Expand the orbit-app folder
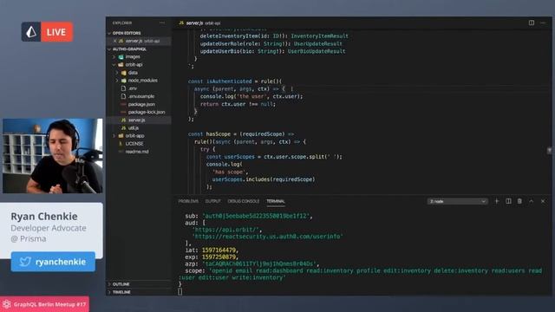The width and height of the screenshot is (555, 312). coord(134,136)
